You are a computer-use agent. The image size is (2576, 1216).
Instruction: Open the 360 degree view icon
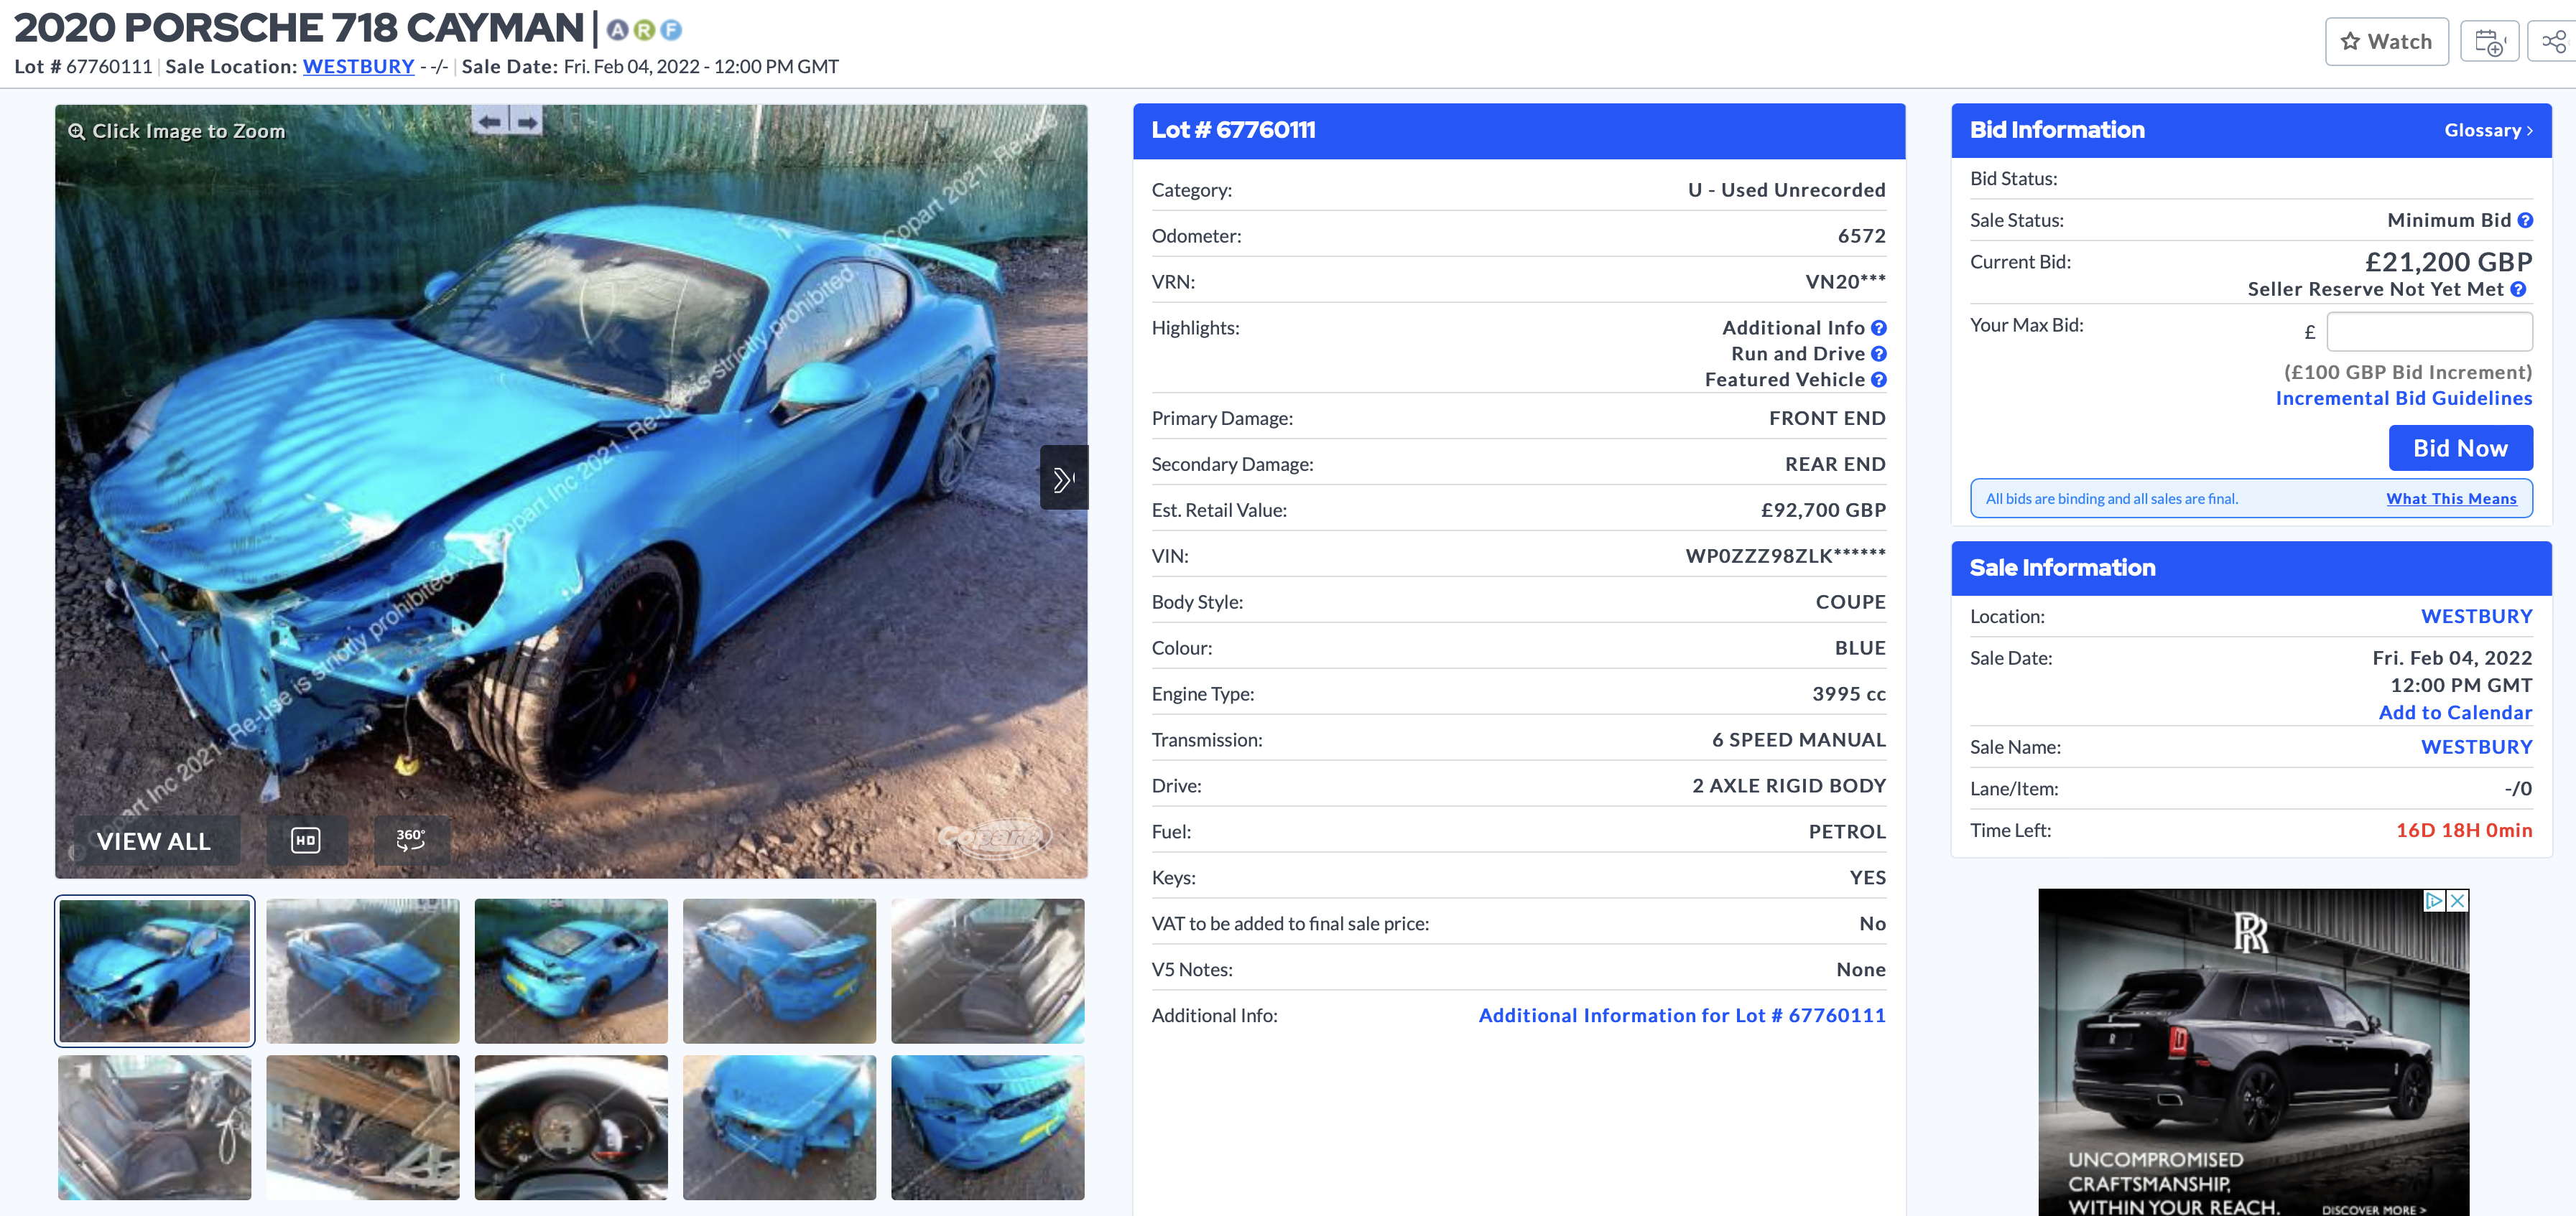point(411,841)
